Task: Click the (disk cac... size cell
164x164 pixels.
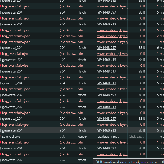Action: 136,137
